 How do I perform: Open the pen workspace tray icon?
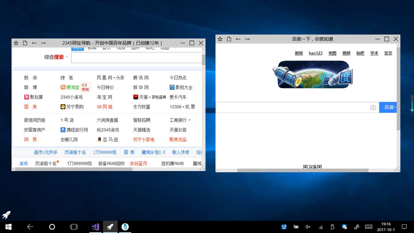[x=357, y=227]
